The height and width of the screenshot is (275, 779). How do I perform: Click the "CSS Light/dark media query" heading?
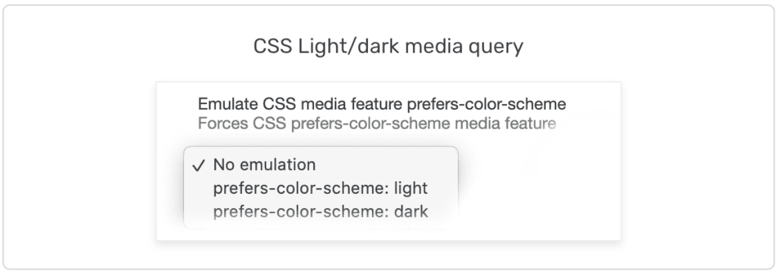coord(388,48)
